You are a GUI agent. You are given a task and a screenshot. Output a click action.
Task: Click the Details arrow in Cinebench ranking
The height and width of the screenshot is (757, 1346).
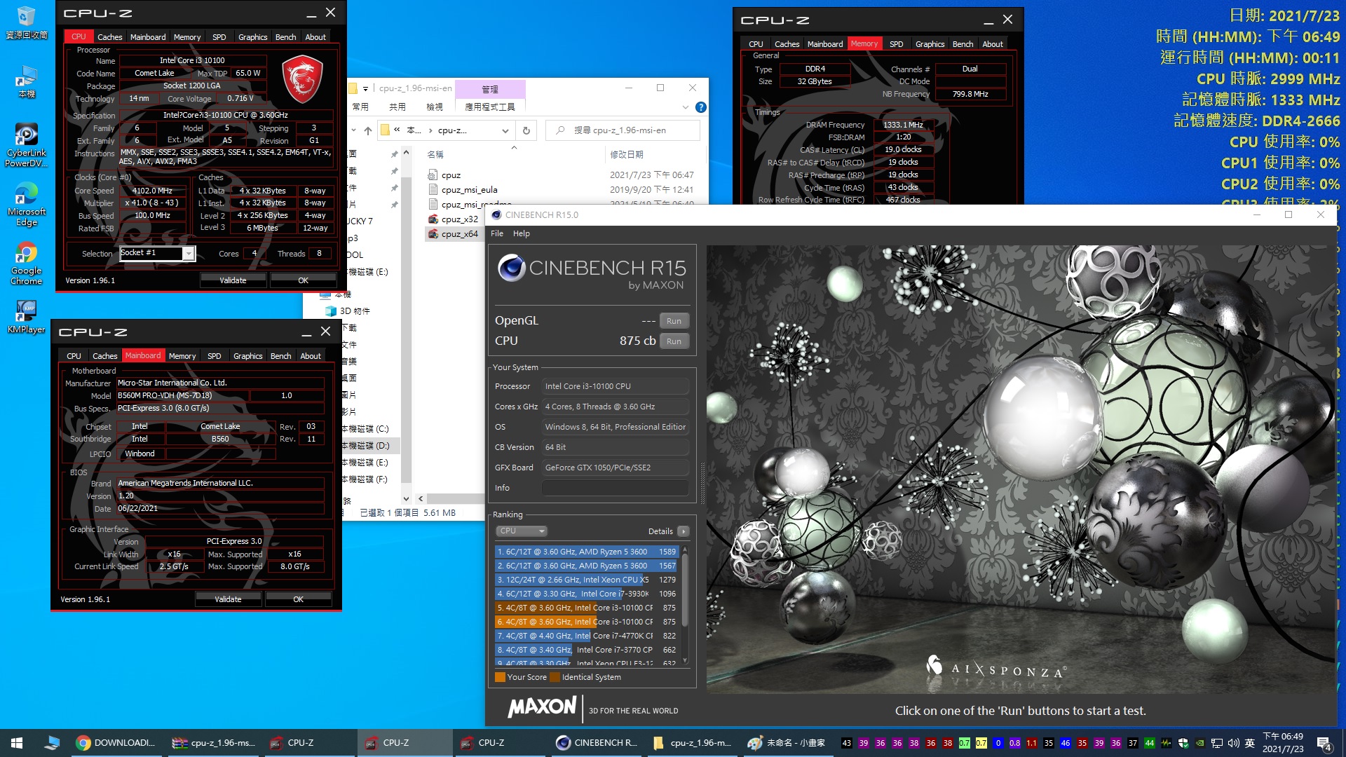684,531
